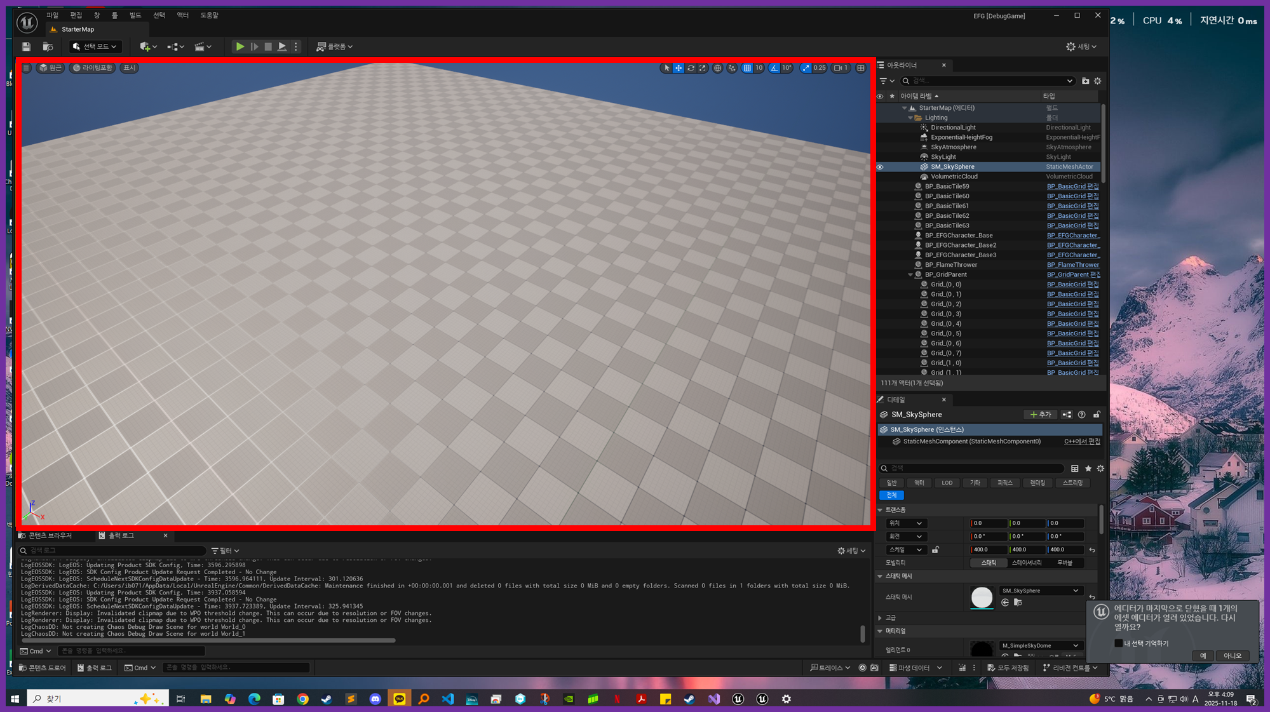Open the 선택 모드 dropdown

[95, 46]
